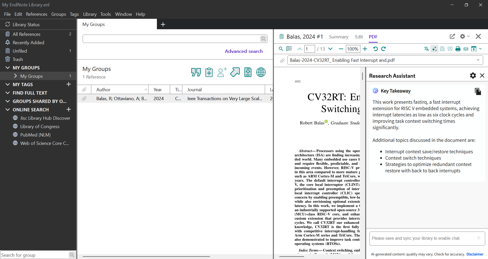Toggle the translate feature in the PDF toolbar
Image resolution: width=488 pixels, height=259 pixels.
point(426,49)
